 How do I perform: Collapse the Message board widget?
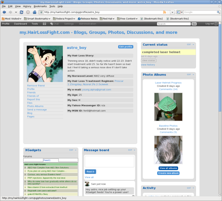click(135, 150)
